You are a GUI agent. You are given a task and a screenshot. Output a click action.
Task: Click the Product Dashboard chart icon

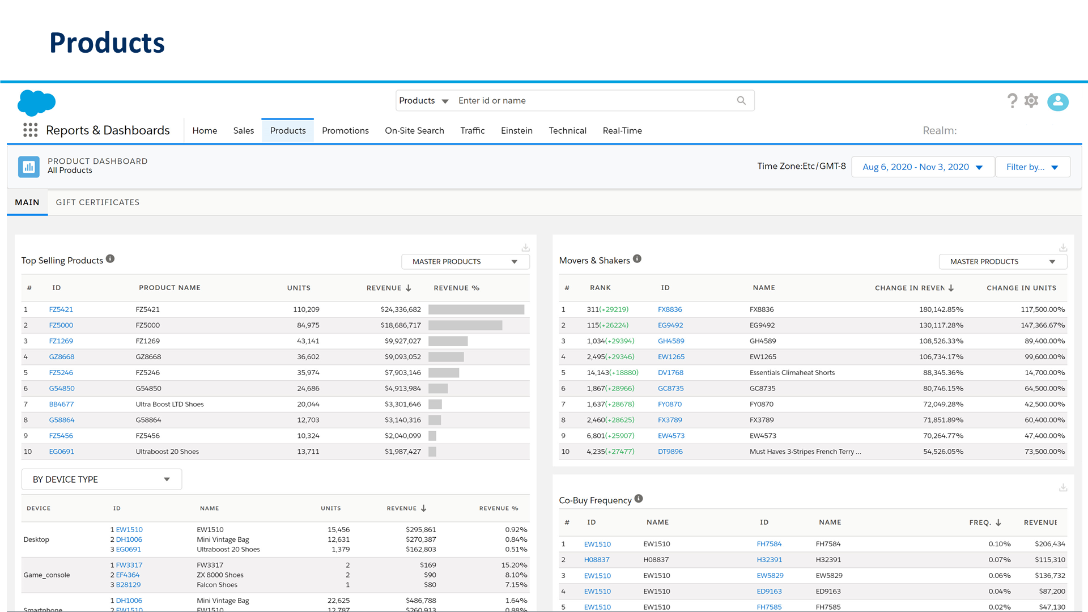point(29,167)
